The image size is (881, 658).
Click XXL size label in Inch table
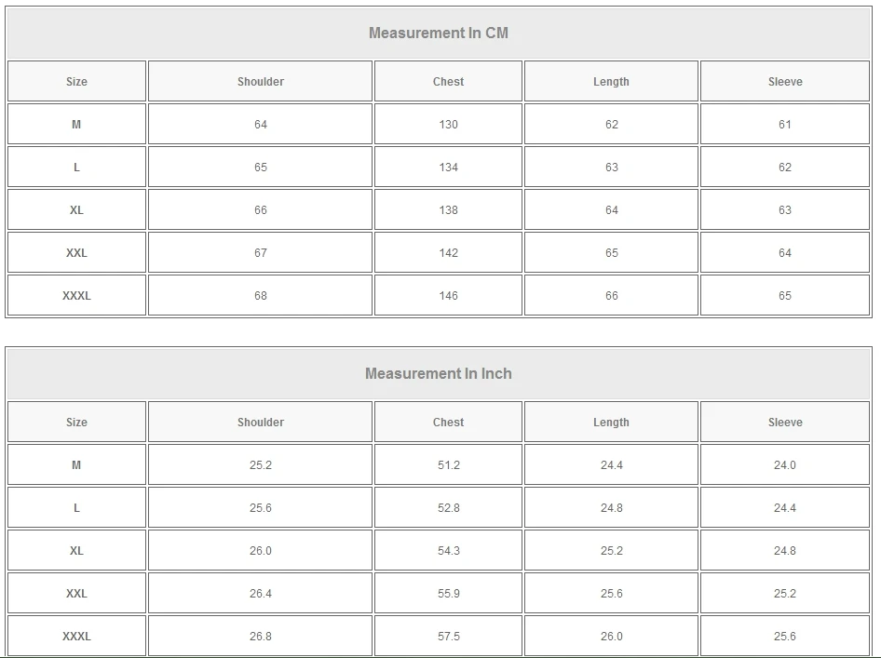coord(76,594)
